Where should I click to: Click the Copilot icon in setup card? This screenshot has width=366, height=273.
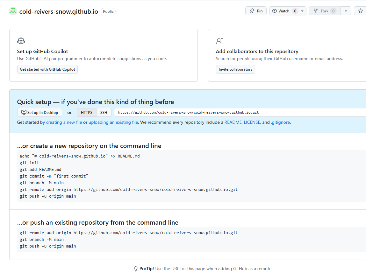point(21,41)
